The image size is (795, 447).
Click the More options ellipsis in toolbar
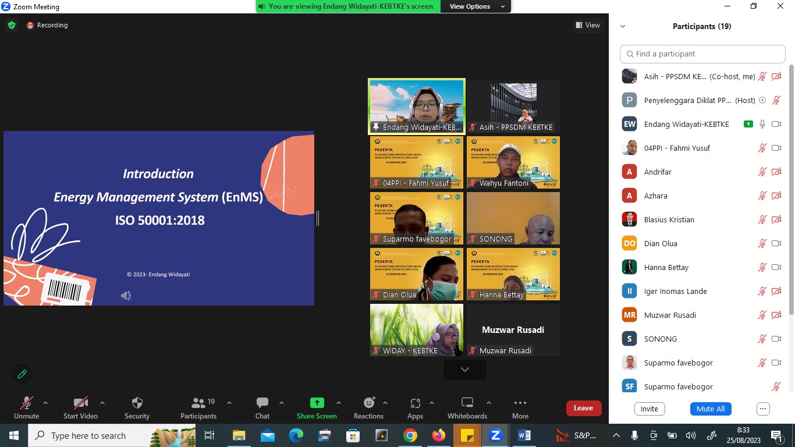pos(520,407)
